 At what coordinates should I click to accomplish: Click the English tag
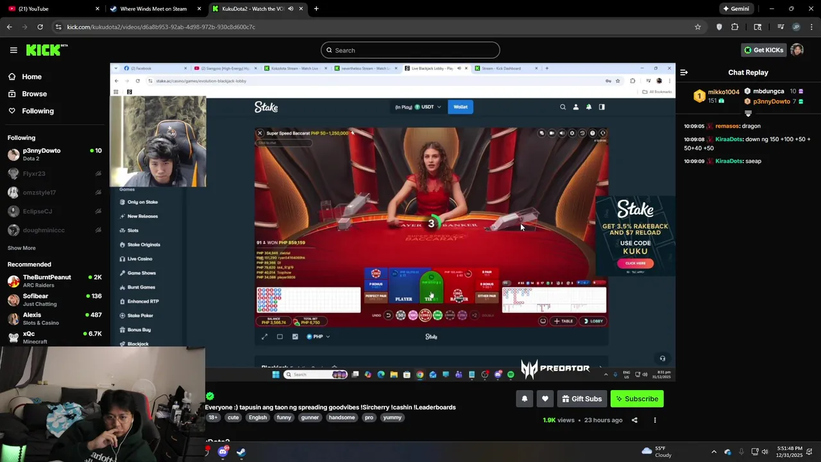click(258, 418)
